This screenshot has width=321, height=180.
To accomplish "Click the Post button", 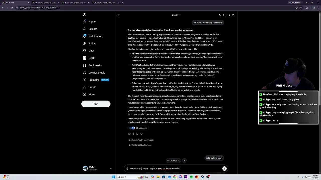I will point(96,104).
